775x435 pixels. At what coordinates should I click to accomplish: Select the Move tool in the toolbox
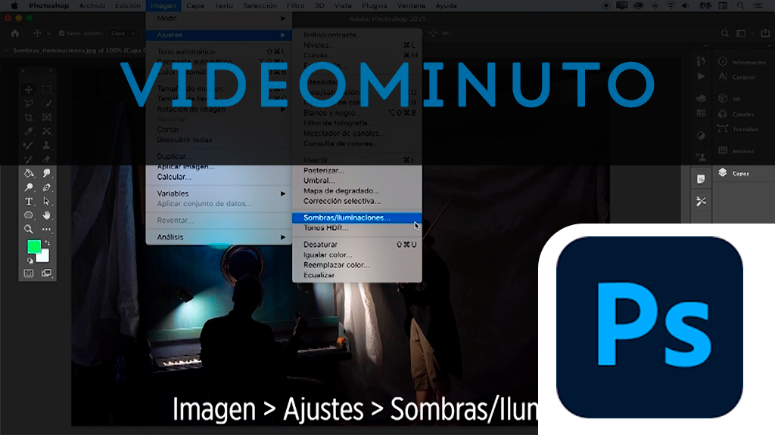[x=29, y=90]
